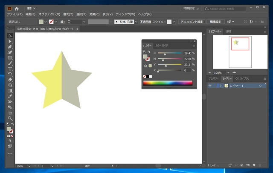Select the Type tool

[10, 69]
